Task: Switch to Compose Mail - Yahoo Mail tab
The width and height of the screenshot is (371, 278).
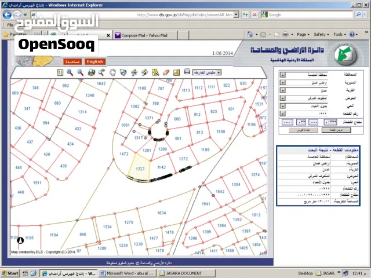Action: click(x=145, y=35)
